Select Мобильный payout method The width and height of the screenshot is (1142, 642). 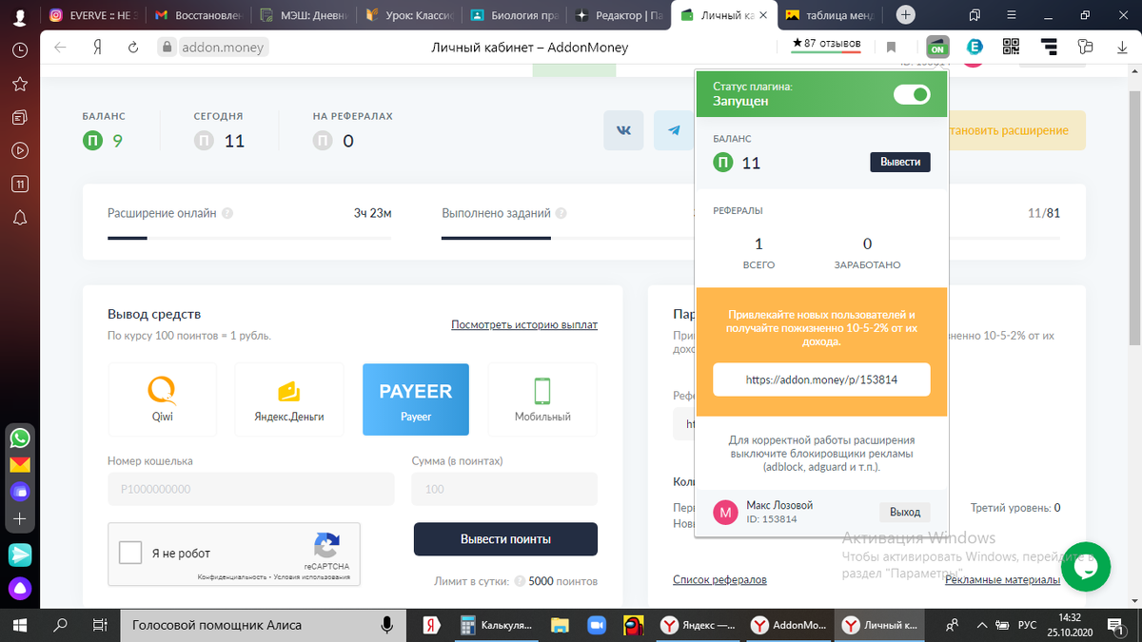coord(542,399)
